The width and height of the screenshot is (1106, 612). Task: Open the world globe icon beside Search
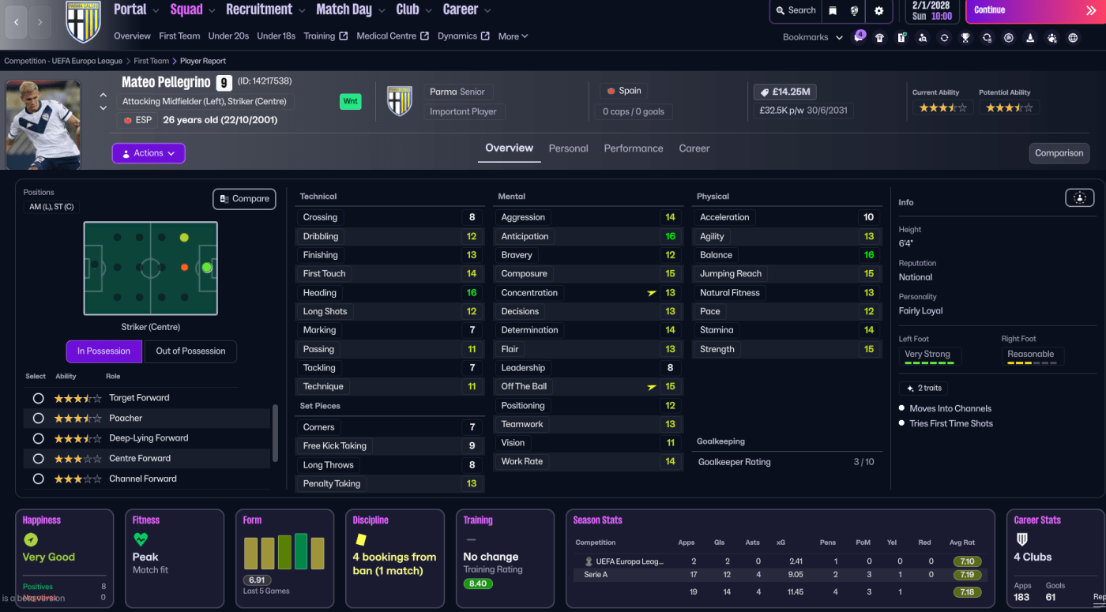click(x=855, y=11)
